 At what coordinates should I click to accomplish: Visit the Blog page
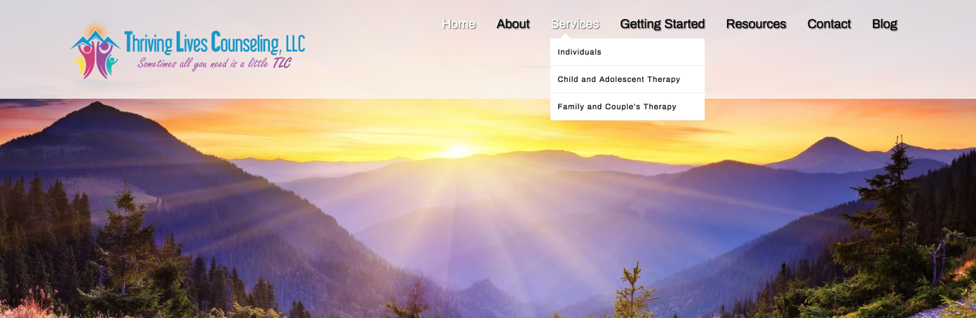pyautogui.click(x=884, y=24)
